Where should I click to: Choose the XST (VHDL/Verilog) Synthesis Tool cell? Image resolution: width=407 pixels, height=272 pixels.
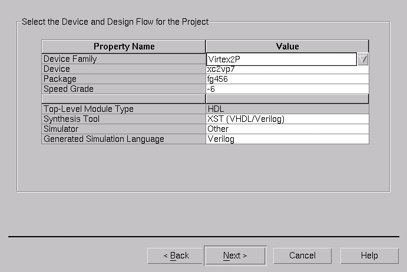(287, 120)
